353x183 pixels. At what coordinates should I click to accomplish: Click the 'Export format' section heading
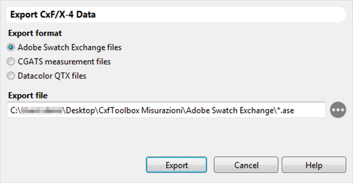click(35, 33)
